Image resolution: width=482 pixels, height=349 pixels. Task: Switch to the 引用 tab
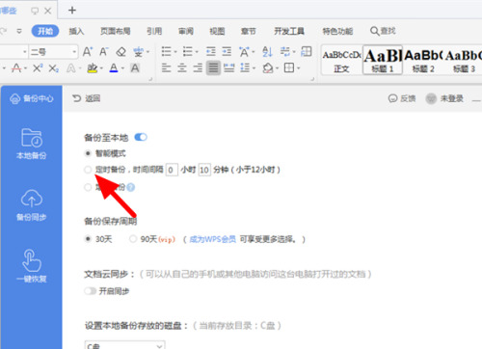pos(154,31)
